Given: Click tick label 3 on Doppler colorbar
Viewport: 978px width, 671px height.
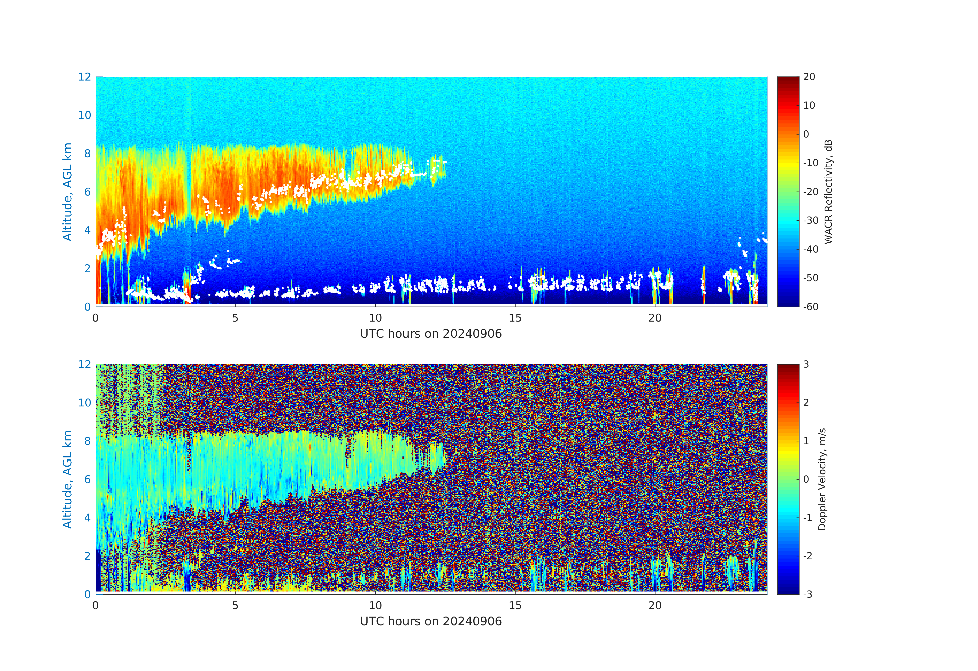Looking at the screenshot, I should coord(806,364).
